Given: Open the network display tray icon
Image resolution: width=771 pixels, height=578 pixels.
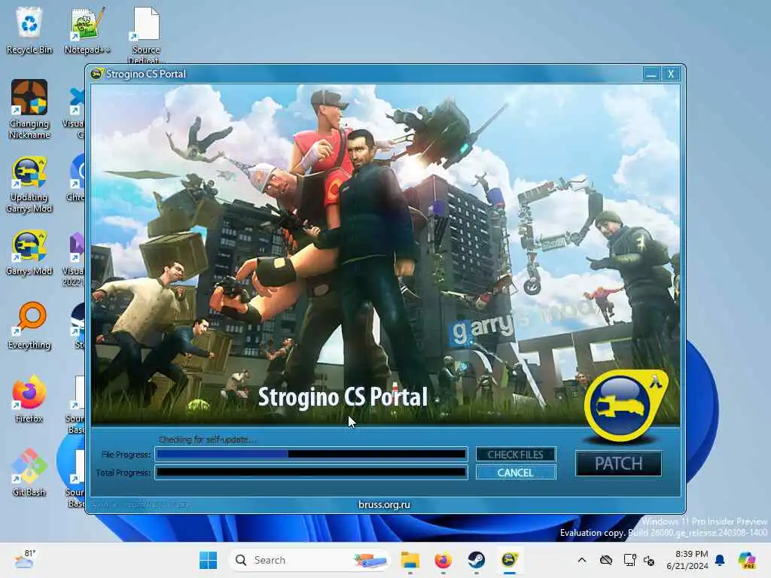Looking at the screenshot, I should [x=630, y=560].
